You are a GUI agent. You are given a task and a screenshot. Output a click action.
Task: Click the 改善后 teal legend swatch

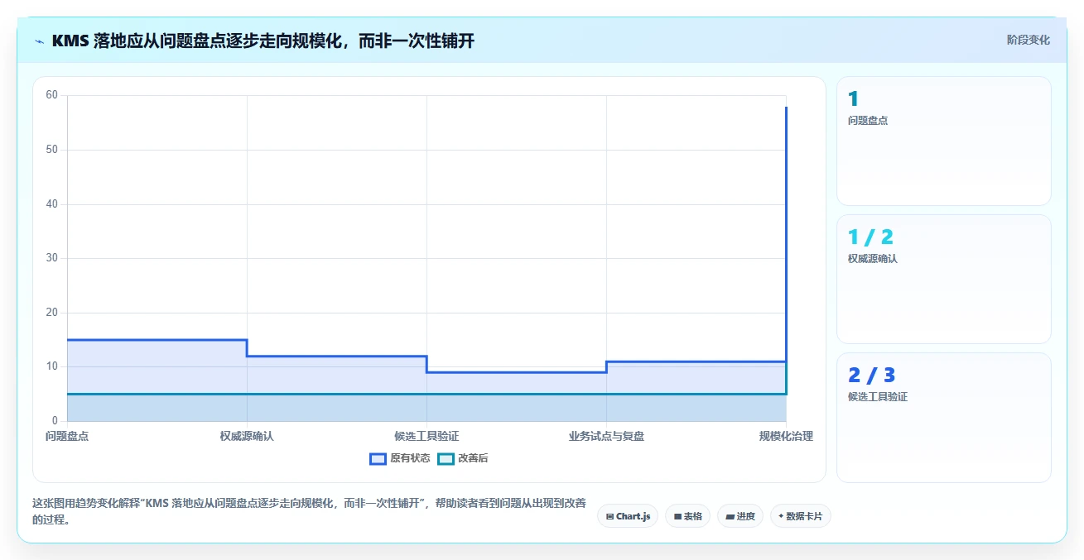click(x=446, y=458)
